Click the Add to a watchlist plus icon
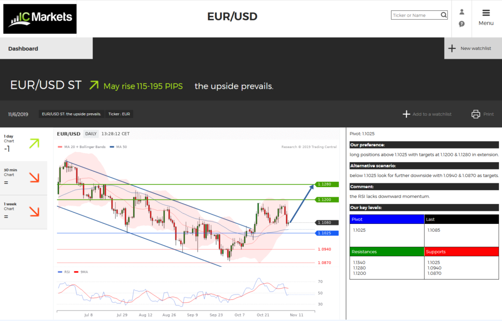Image resolution: width=502 pixels, height=321 pixels. (x=406, y=114)
